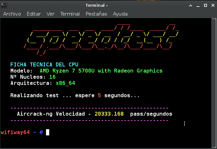The width and height of the screenshot is (217, 149).
Task: Click the 'Realizando test ... espere' text
Action: (52, 96)
